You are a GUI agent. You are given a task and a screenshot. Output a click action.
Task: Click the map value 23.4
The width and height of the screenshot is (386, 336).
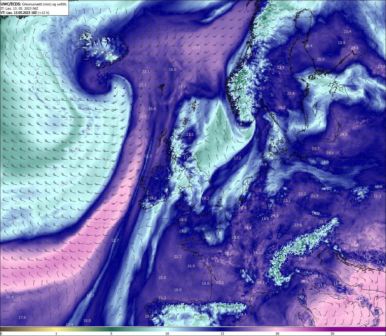coord(242,315)
